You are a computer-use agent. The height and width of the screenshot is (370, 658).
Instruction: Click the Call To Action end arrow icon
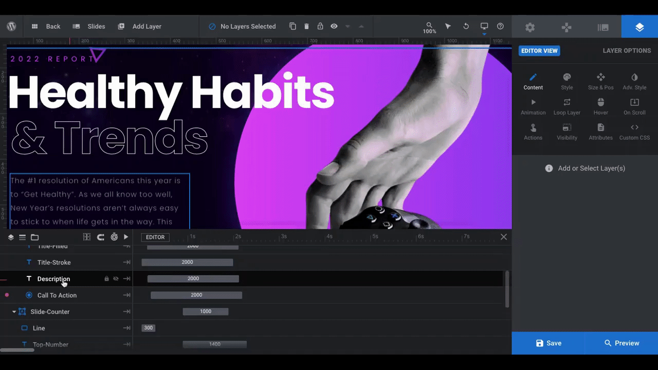[x=126, y=295]
